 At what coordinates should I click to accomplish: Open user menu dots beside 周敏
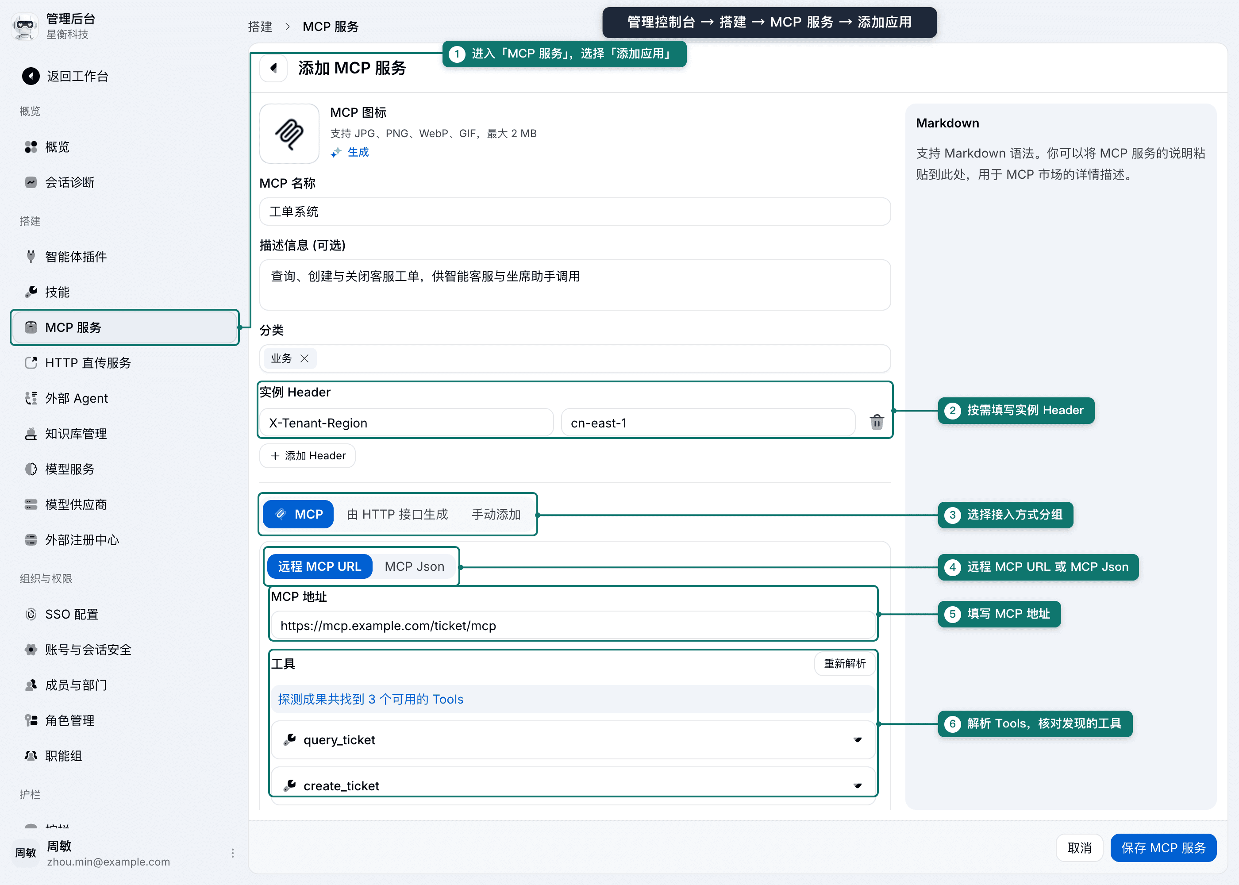(x=233, y=853)
